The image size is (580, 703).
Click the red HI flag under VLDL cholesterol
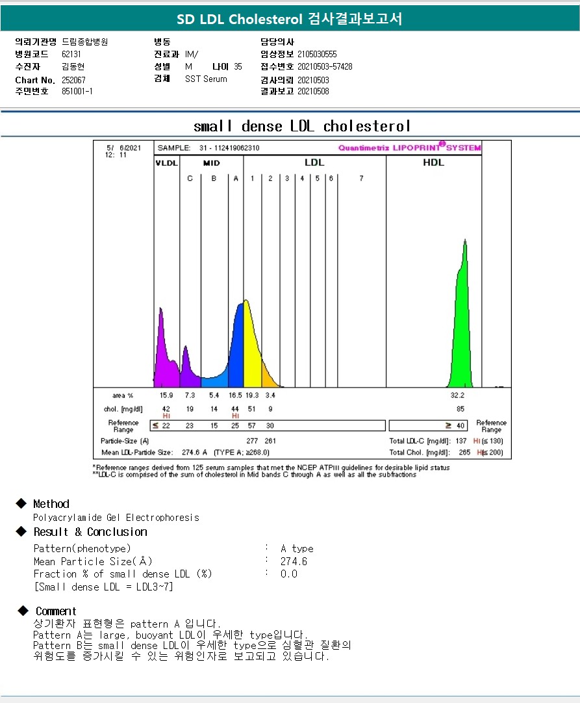[166, 416]
